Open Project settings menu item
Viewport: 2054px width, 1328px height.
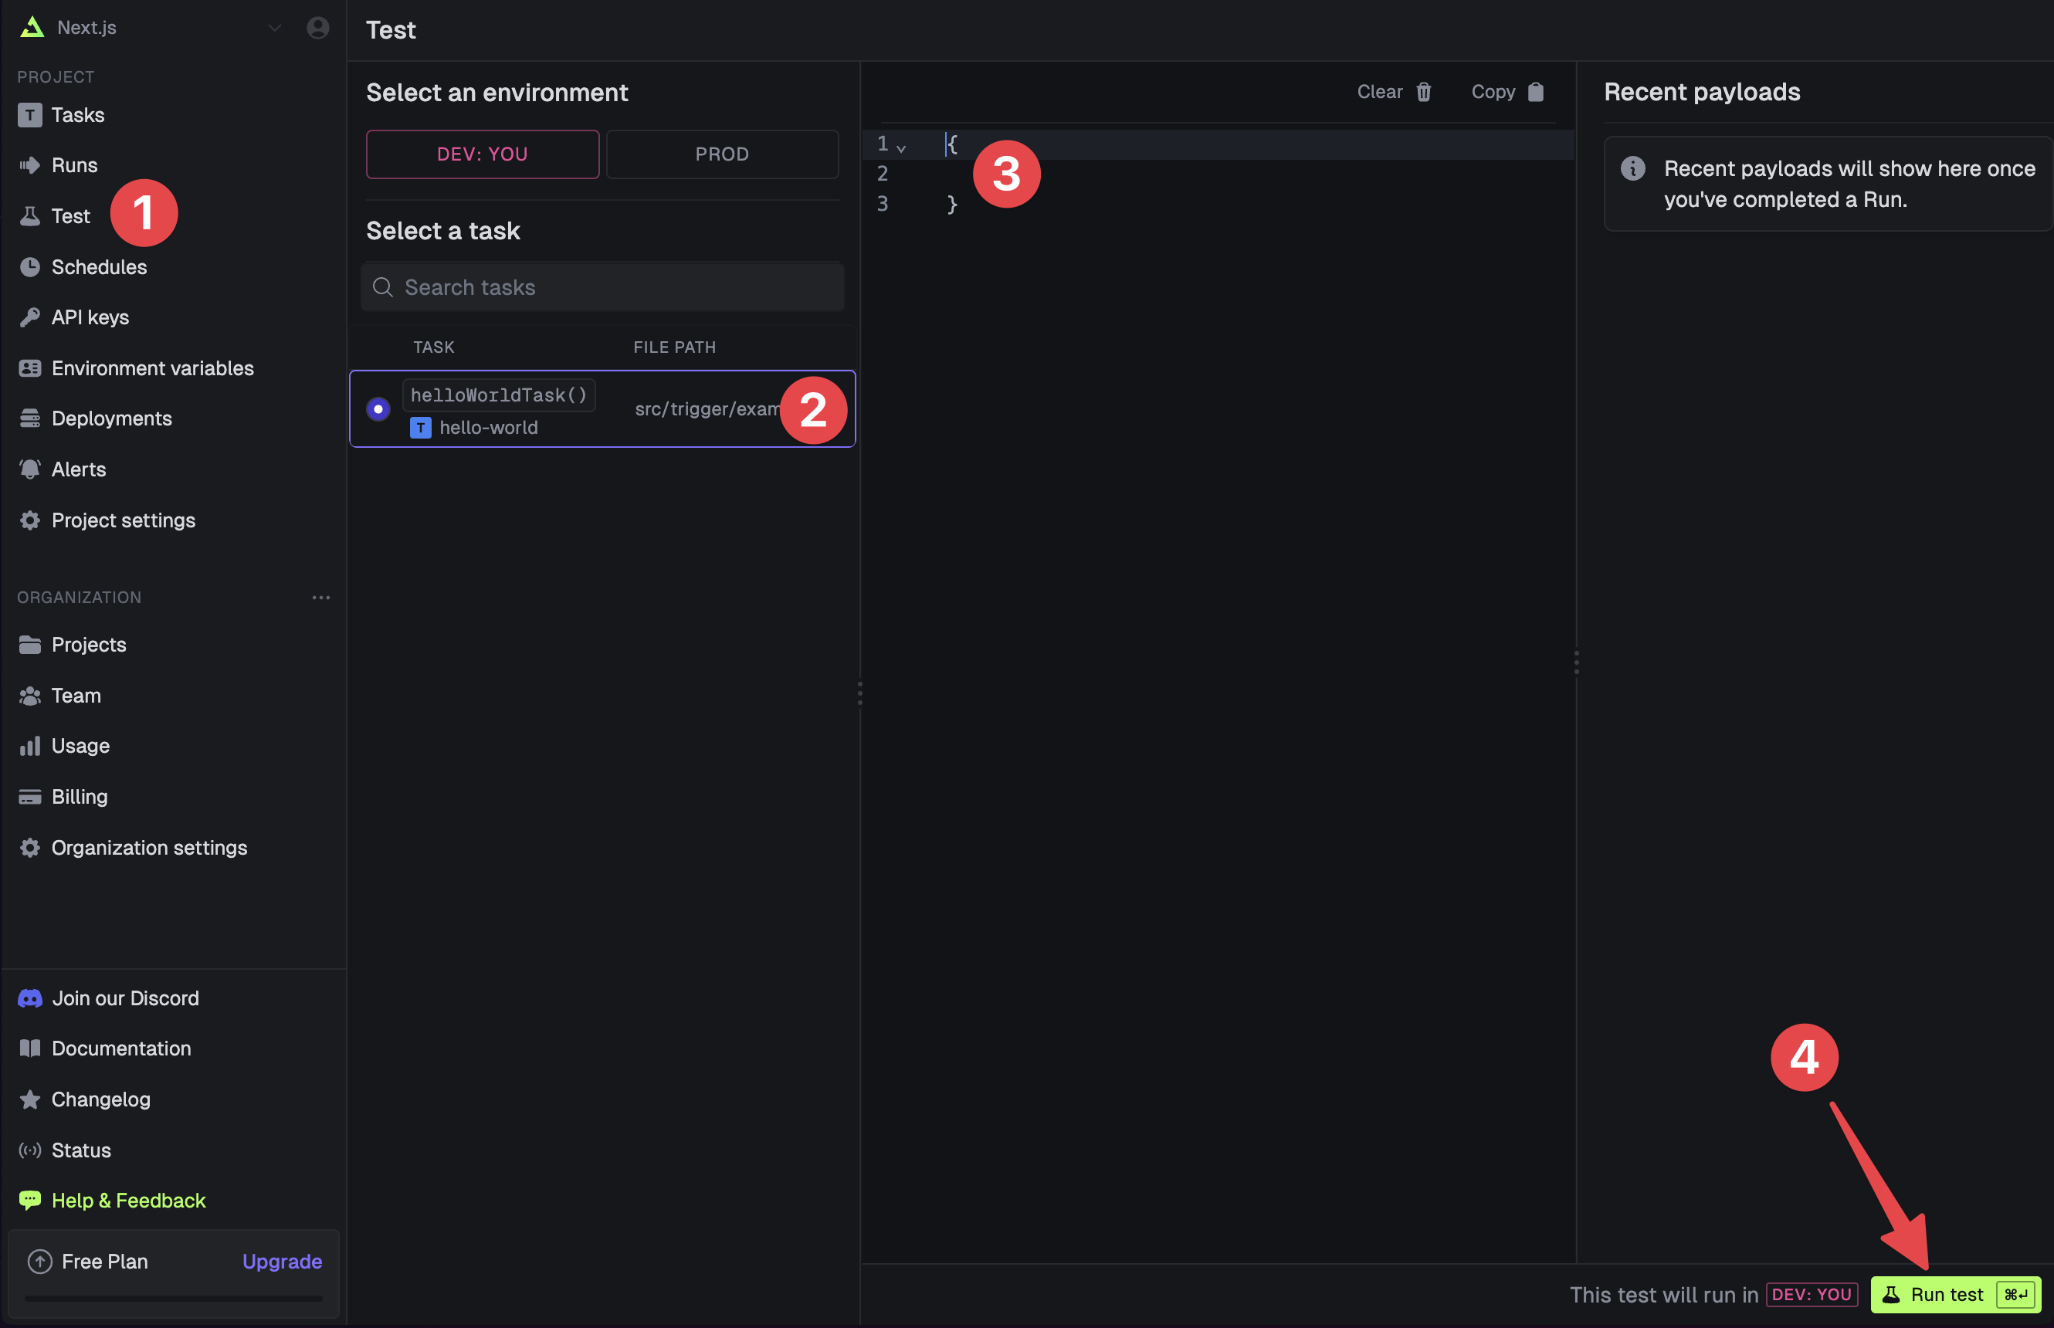[124, 520]
